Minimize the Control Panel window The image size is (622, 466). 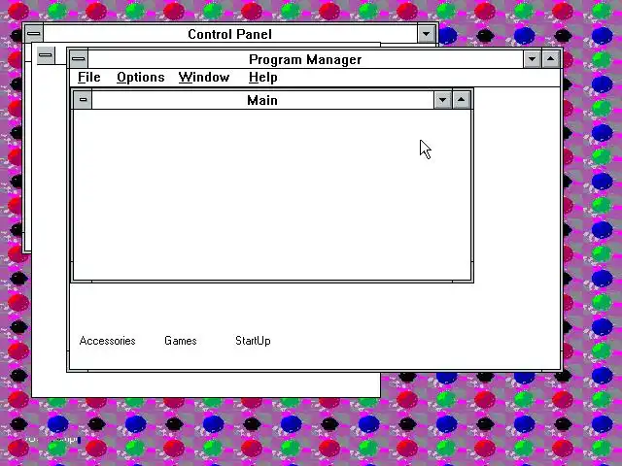coord(427,34)
